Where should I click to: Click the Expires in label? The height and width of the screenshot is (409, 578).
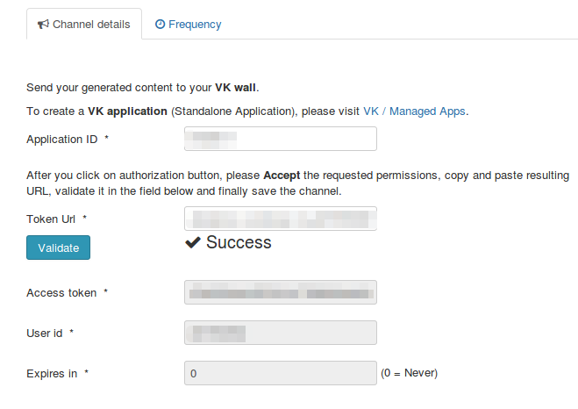click(52, 374)
